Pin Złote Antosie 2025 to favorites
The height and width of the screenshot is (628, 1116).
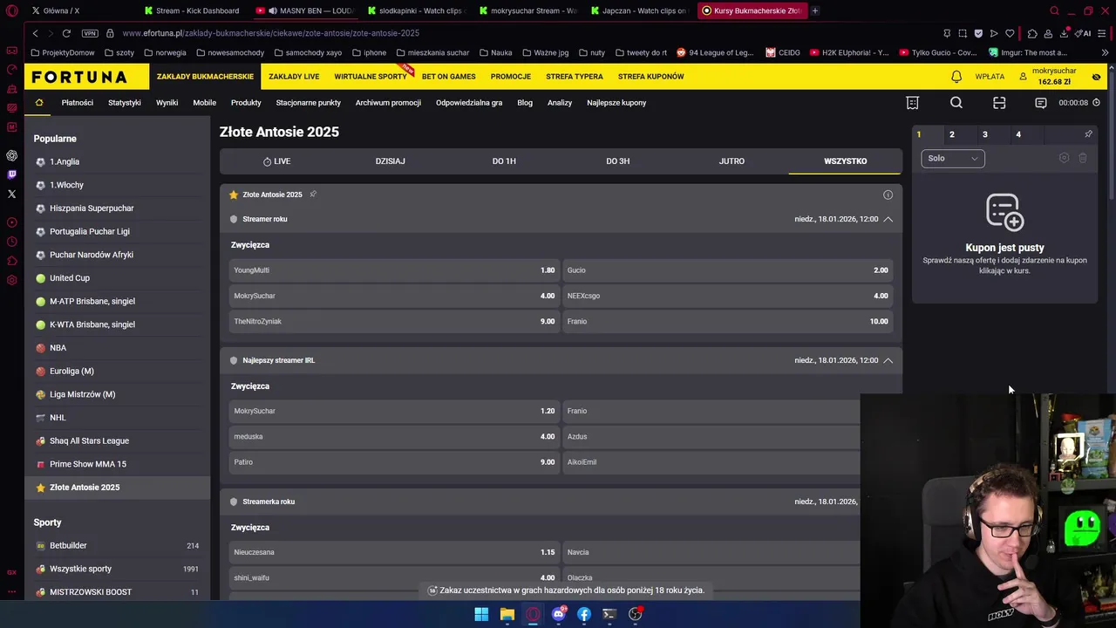(313, 195)
